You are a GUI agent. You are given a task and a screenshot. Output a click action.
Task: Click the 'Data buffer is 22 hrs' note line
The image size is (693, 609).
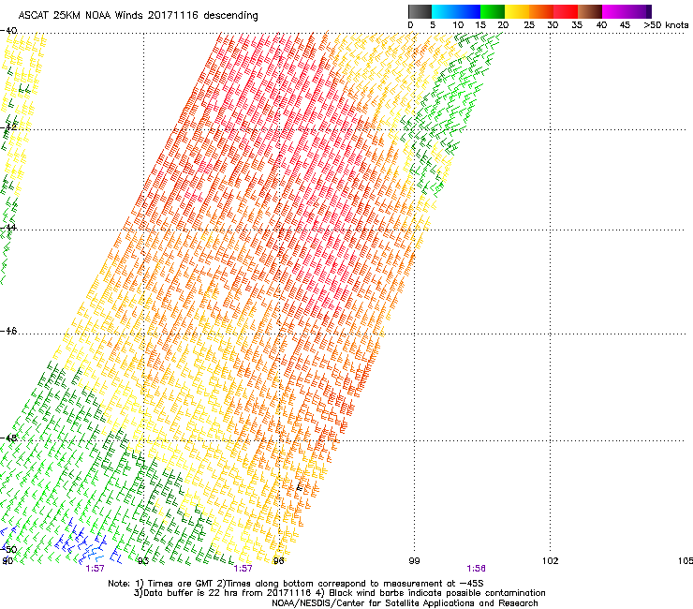339,593
